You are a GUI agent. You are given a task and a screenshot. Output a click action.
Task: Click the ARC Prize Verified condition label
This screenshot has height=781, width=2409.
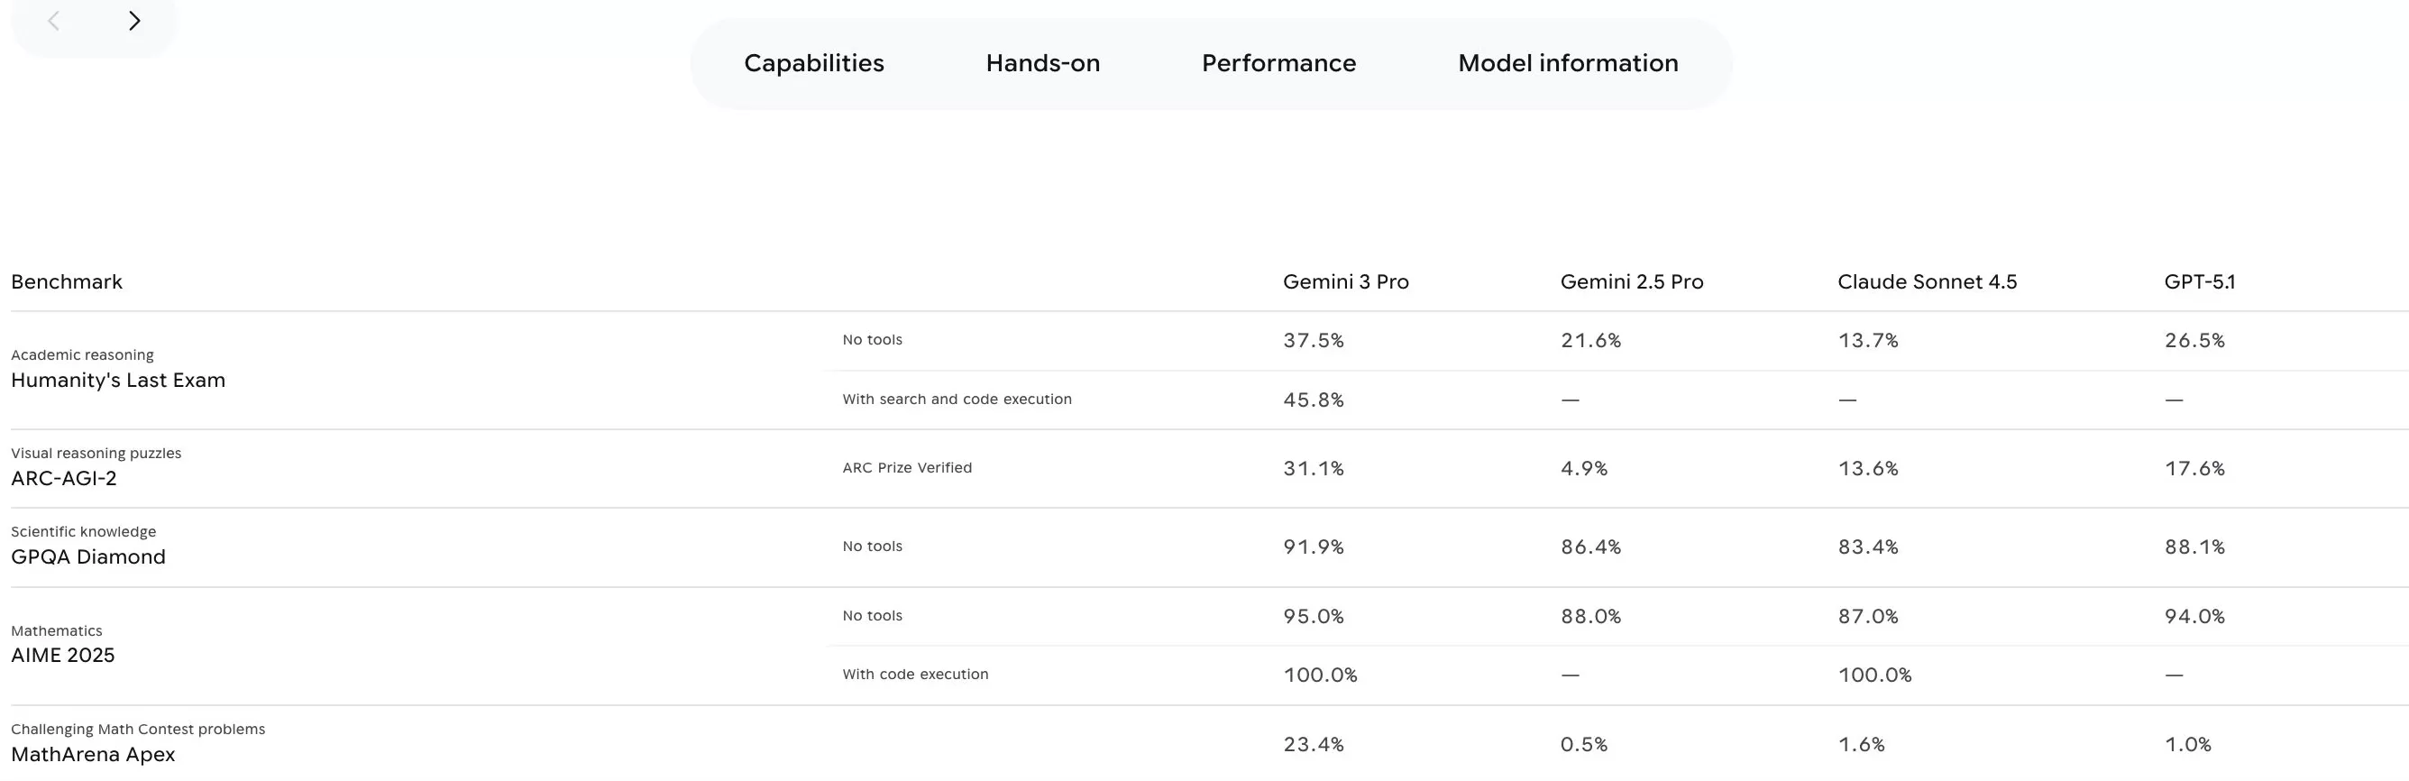pos(906,468)
